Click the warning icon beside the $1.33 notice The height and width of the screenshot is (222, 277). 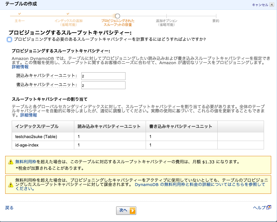point(11,162)
